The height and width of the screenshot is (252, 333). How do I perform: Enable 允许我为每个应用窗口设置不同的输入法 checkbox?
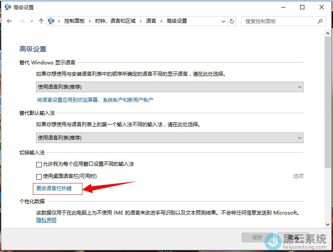[x=39, y=164]
